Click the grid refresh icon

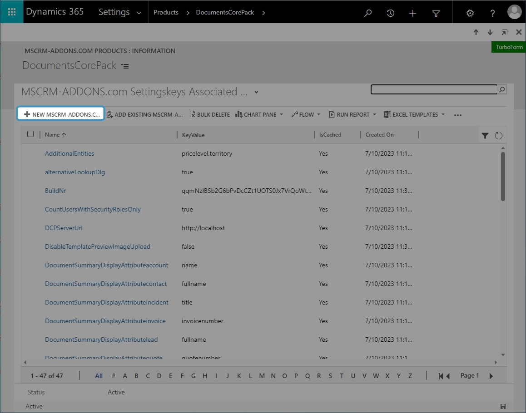(498, 135)
